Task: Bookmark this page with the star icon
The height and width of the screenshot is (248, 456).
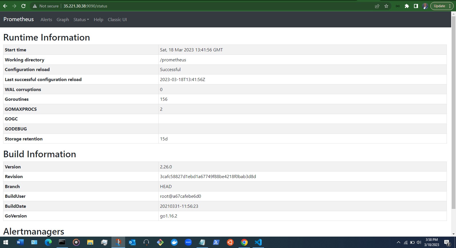Action: click(386, 6)
